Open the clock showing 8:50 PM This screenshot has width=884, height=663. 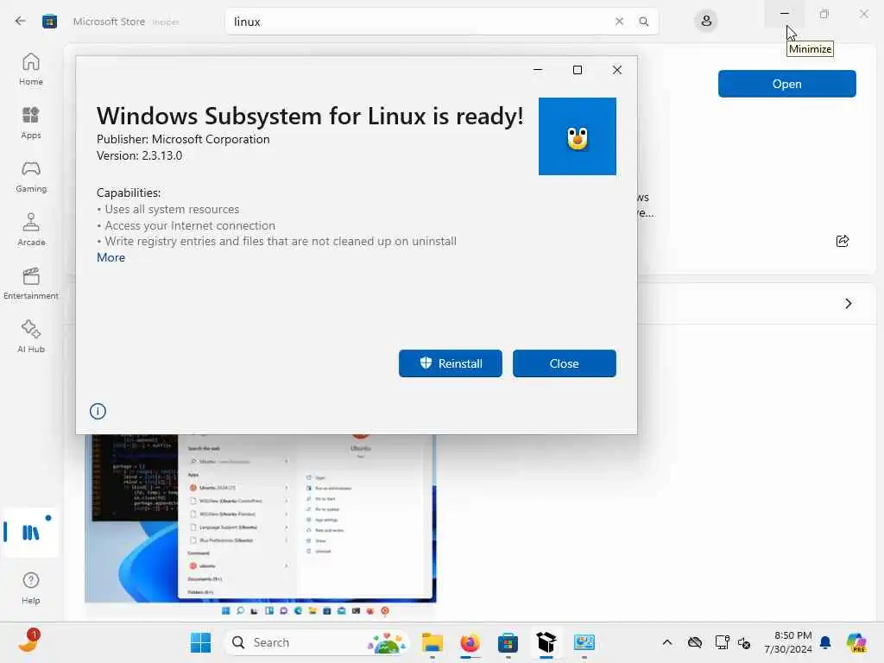(787, 642)
